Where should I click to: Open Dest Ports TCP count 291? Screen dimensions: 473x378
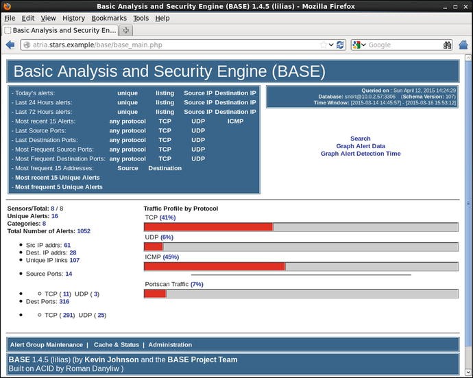tap(68, 315)
